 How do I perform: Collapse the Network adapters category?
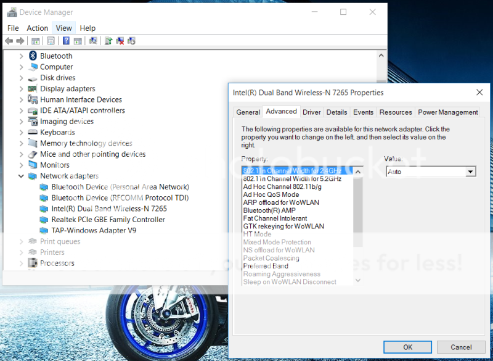pos(21,176)
